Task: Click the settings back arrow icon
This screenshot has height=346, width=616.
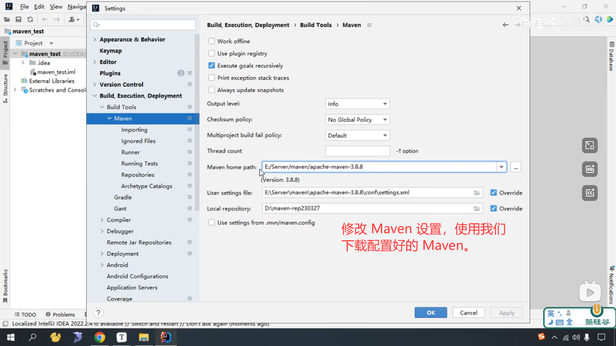Action: [x=505, y=25]
